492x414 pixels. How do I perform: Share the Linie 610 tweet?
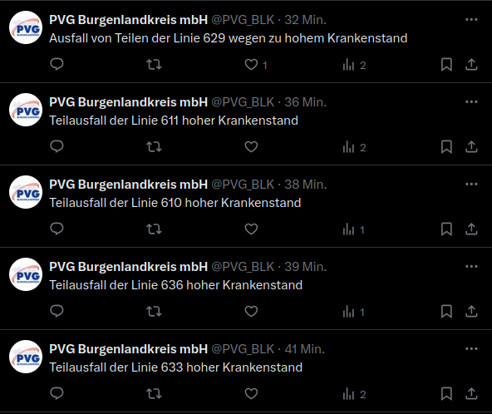[471, 229]
